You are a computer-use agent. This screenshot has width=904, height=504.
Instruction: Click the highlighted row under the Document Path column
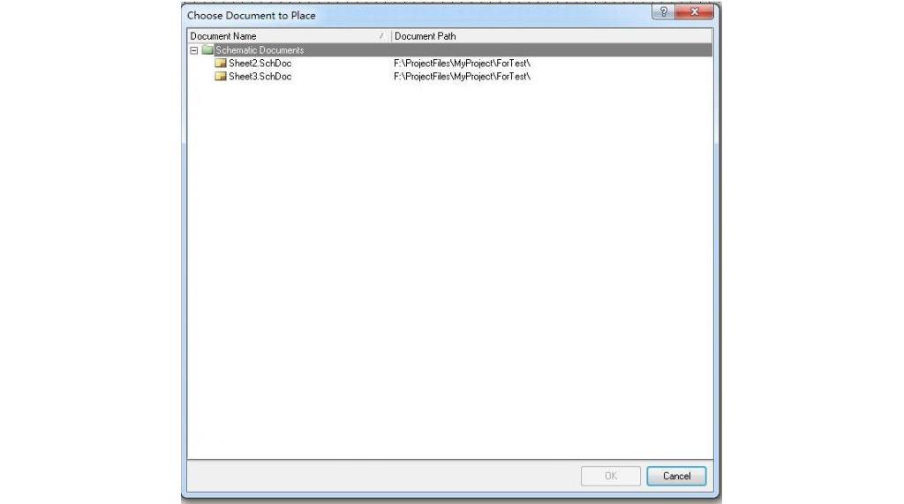[552, 50]
